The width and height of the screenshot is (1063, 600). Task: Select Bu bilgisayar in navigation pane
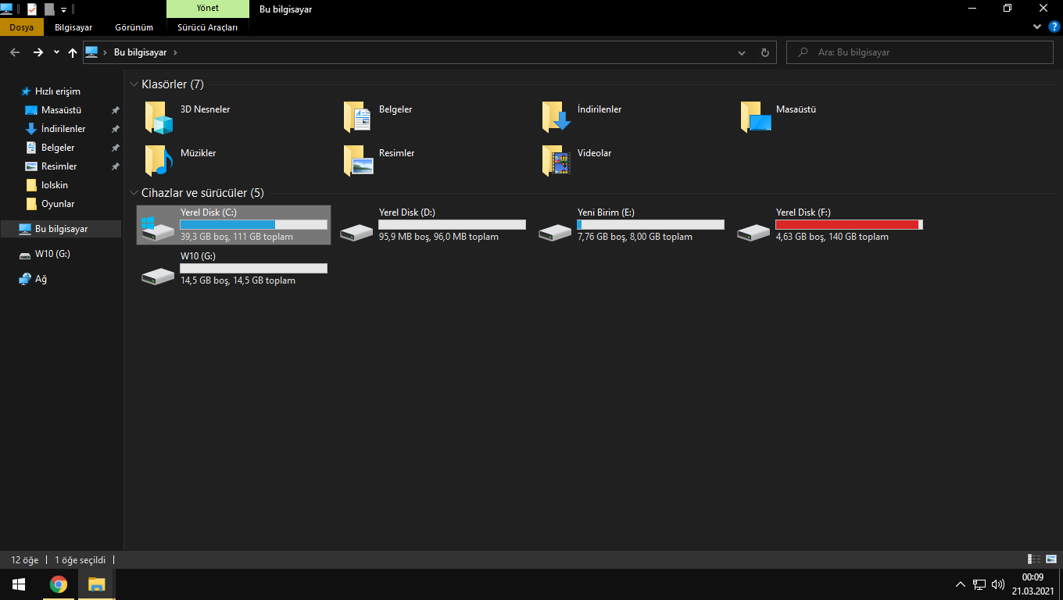click(61, 229)
